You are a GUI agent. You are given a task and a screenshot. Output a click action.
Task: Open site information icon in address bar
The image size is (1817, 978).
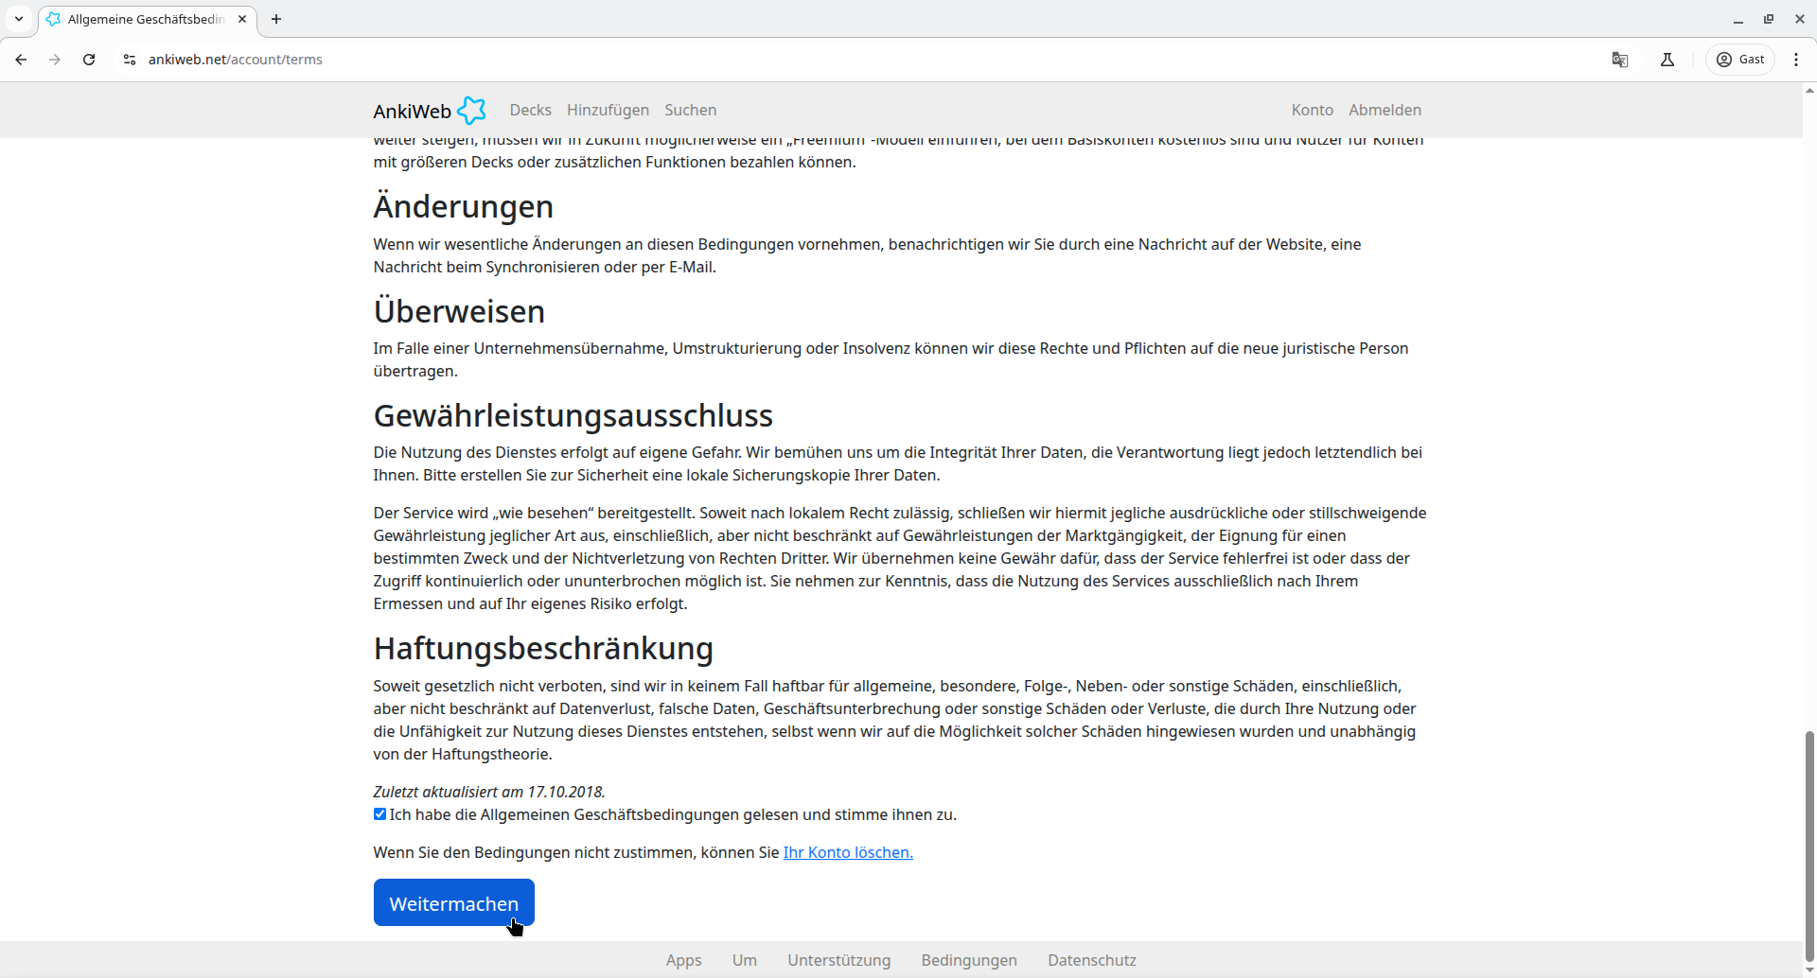[x=130, y=60]
